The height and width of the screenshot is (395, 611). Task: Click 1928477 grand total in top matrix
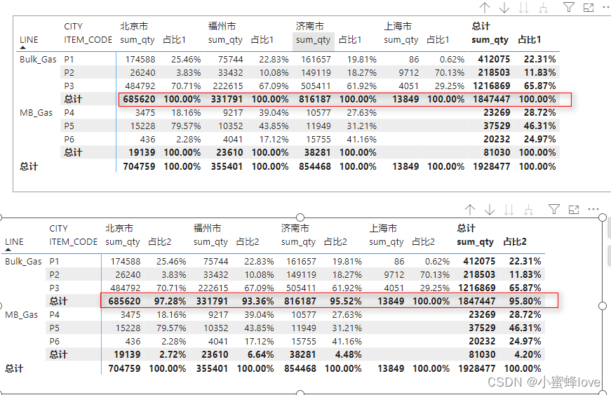point(491,166)
